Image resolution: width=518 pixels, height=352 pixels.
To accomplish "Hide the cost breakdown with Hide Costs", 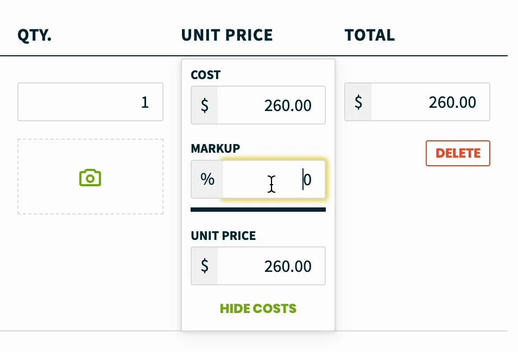I will [x=258, y=309].
